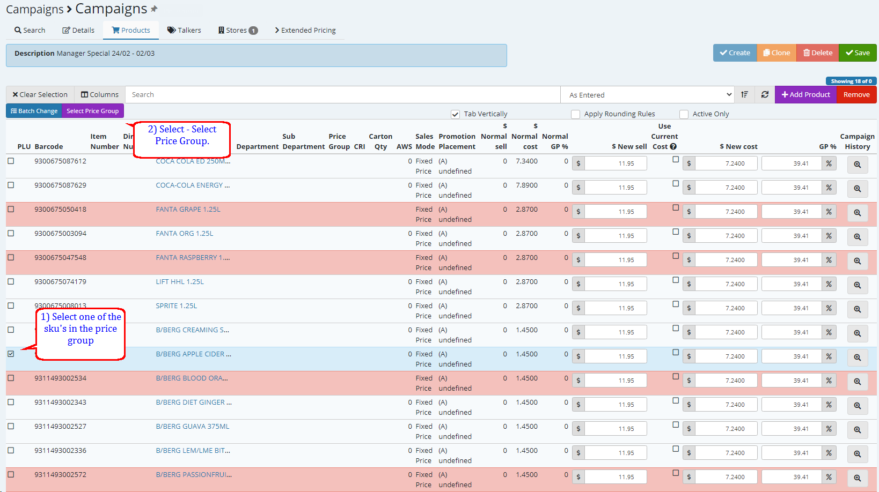The height and width of the screenshot is (492, 879).
Task: Select row checkbox for barcode 9311493002527
Action: tap(11, 426)
